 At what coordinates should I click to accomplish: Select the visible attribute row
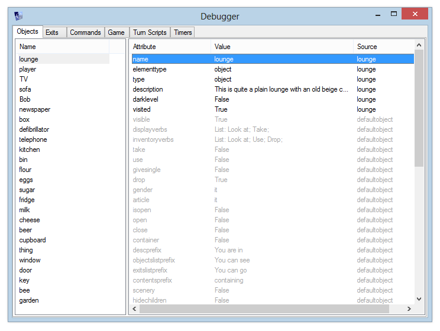[x=273, y=120]
